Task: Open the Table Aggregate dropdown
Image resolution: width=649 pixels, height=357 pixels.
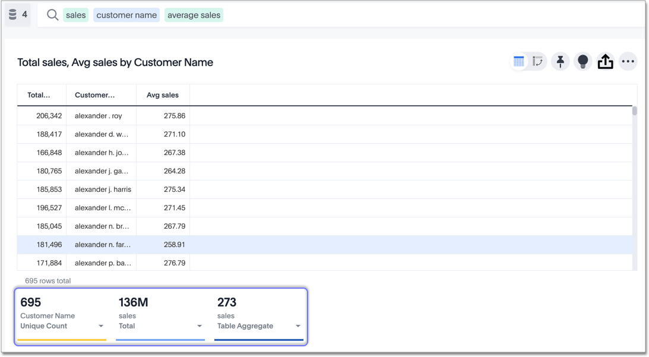Action: pos(297,326)
